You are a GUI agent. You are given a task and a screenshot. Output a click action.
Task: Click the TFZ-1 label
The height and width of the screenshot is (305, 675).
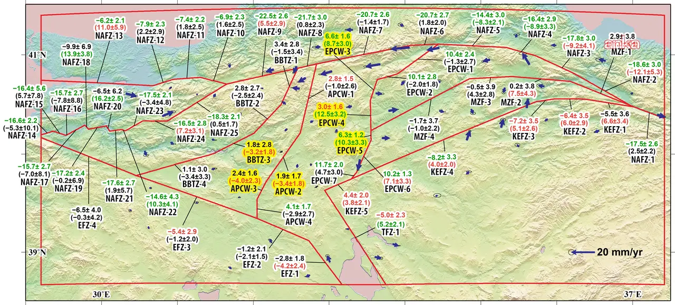click(391, 231)
